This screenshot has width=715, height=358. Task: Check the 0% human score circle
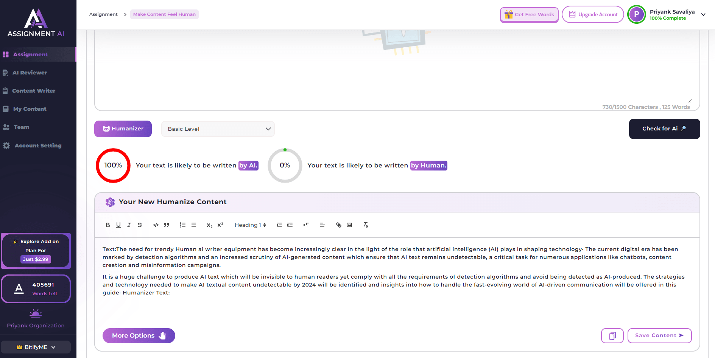pyautogui.click(x=285, y=165)
